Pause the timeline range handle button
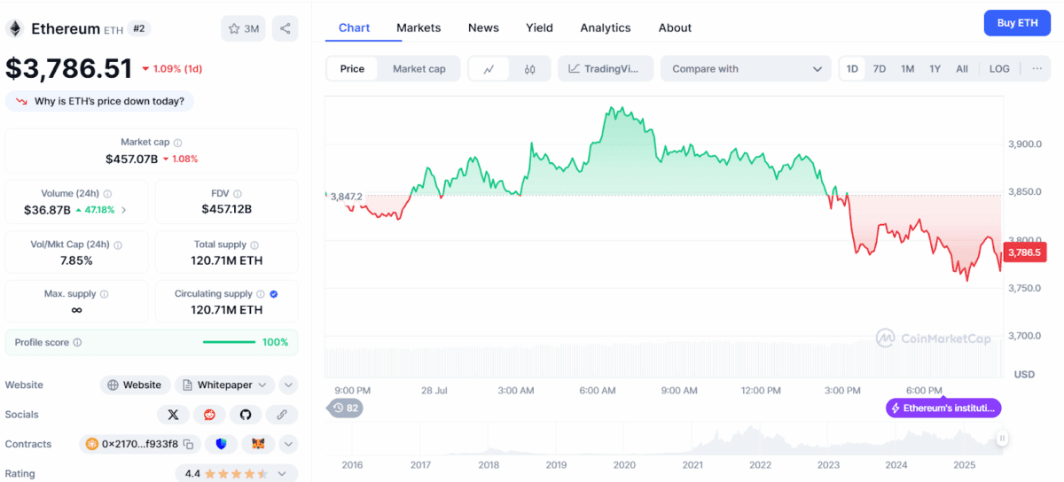 click(1002, 438)
